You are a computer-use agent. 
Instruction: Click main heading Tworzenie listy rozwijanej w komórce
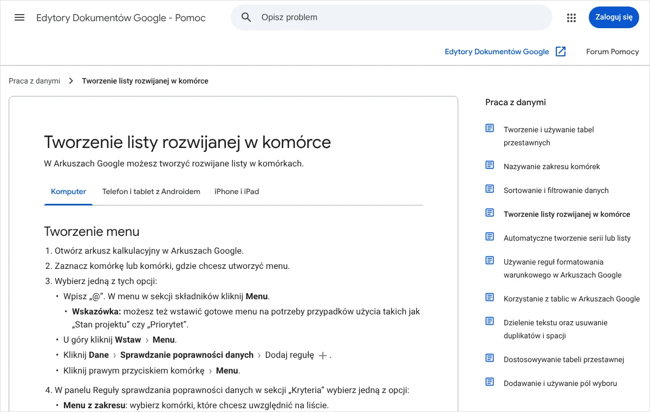(187, 142)
